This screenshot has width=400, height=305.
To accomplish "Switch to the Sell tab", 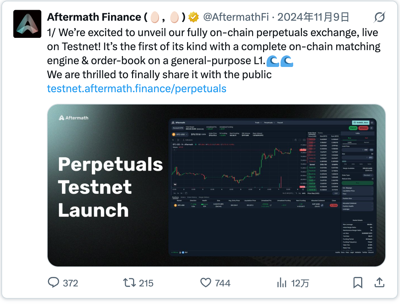I will tap(366, 138).
